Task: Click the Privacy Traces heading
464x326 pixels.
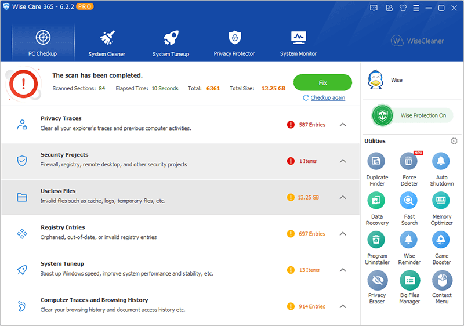Action: click(61, 118)
